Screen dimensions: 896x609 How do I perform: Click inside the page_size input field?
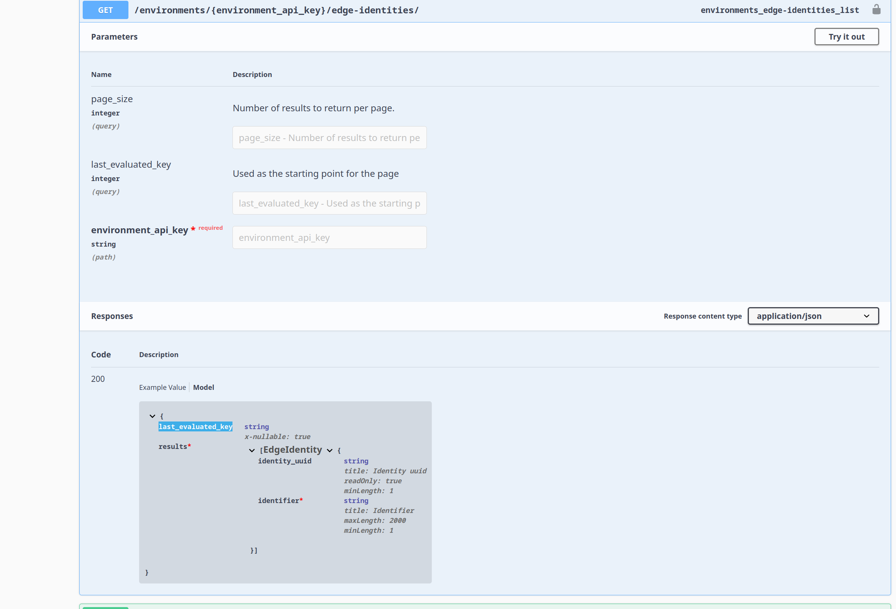(329, 138)
